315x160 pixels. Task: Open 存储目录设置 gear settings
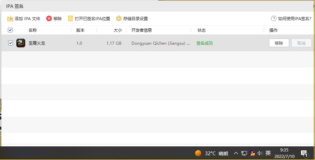(x=132, y=18)
